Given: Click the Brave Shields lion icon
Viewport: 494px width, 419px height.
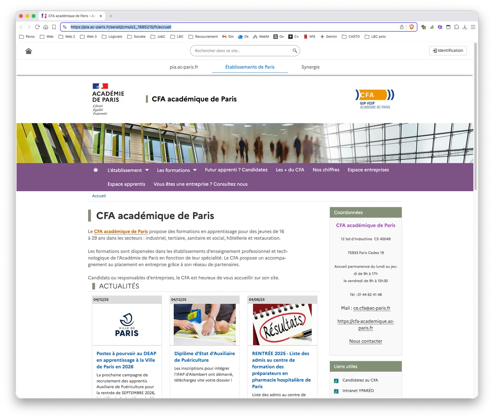Looking at the screenshot, I should tap(411, 27).
